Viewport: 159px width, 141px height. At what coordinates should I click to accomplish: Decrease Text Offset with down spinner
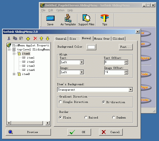click(126, 63)
